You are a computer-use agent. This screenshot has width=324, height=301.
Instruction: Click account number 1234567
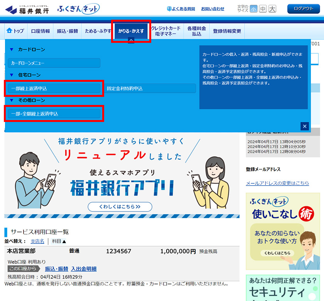tap(119, 251)
